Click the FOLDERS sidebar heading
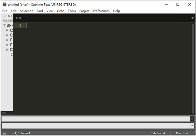The width and height of the screenshot is (196, 136). click(x=8, y=21)
